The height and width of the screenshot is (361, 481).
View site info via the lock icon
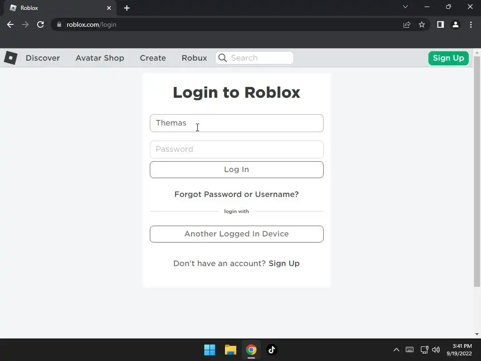(x=59, y=24)
